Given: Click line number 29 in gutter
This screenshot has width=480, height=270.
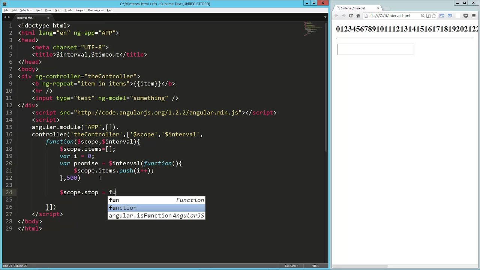Looking at the screenshot, I should click(x=9, y=228).
